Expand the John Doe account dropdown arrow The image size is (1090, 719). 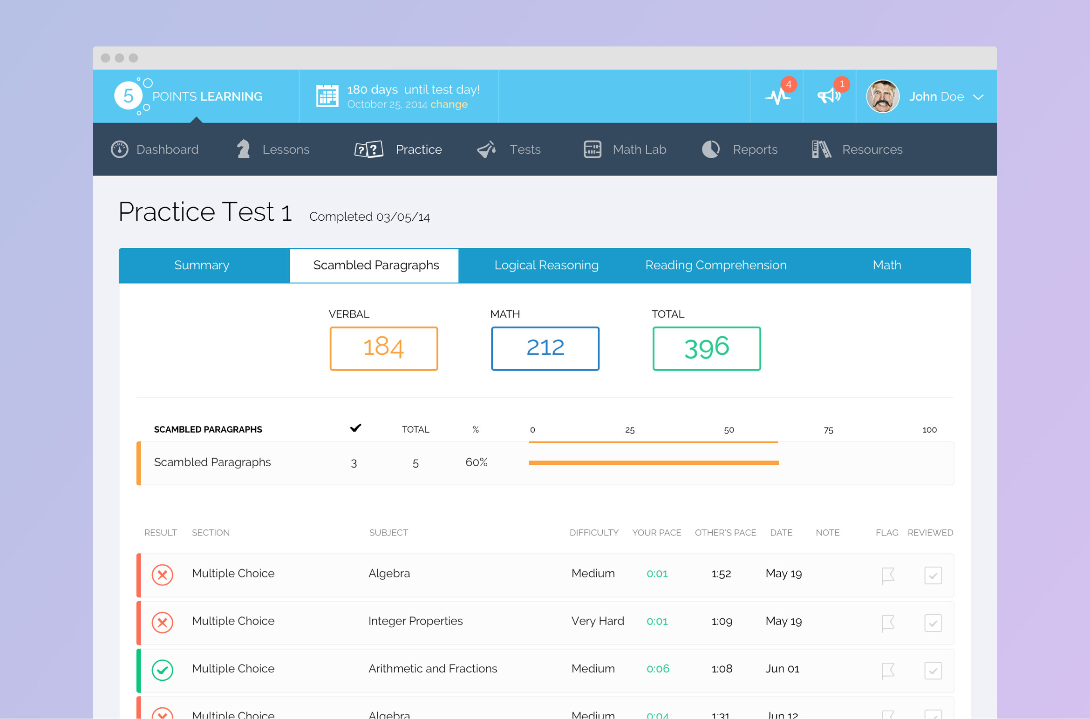click(x=978, y=97)
